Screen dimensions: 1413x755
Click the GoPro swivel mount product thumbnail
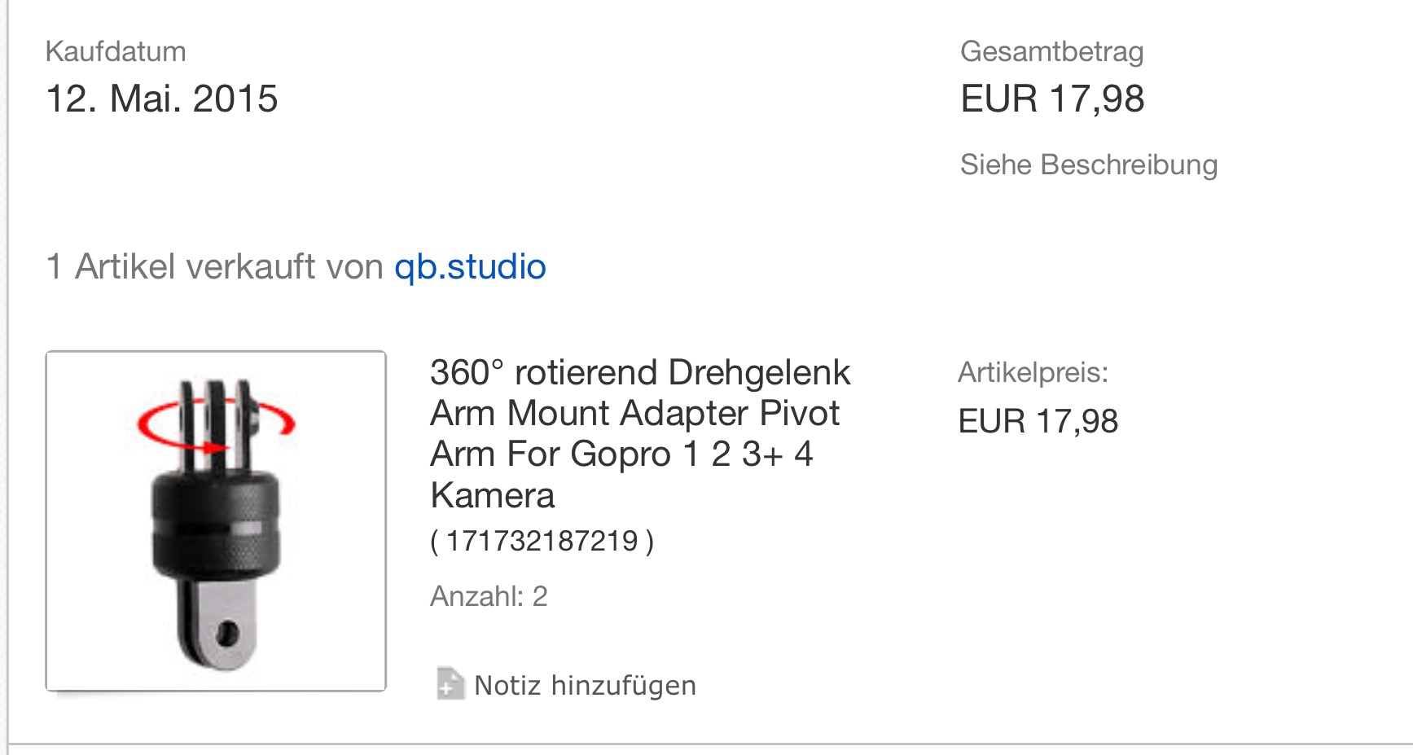click(x=216, y=521)
